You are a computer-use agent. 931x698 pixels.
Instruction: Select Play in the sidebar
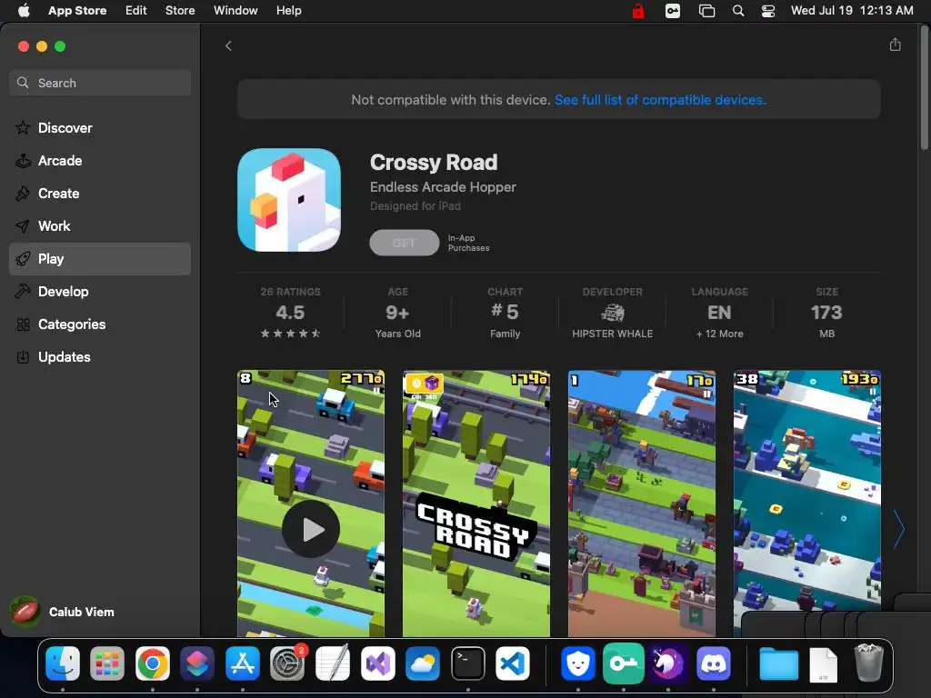click(100, 259)
